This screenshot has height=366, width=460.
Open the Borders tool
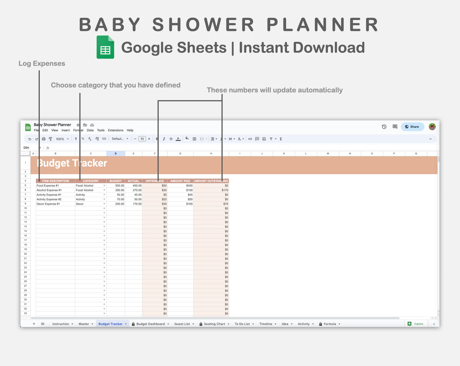click(x=195, y=139)
